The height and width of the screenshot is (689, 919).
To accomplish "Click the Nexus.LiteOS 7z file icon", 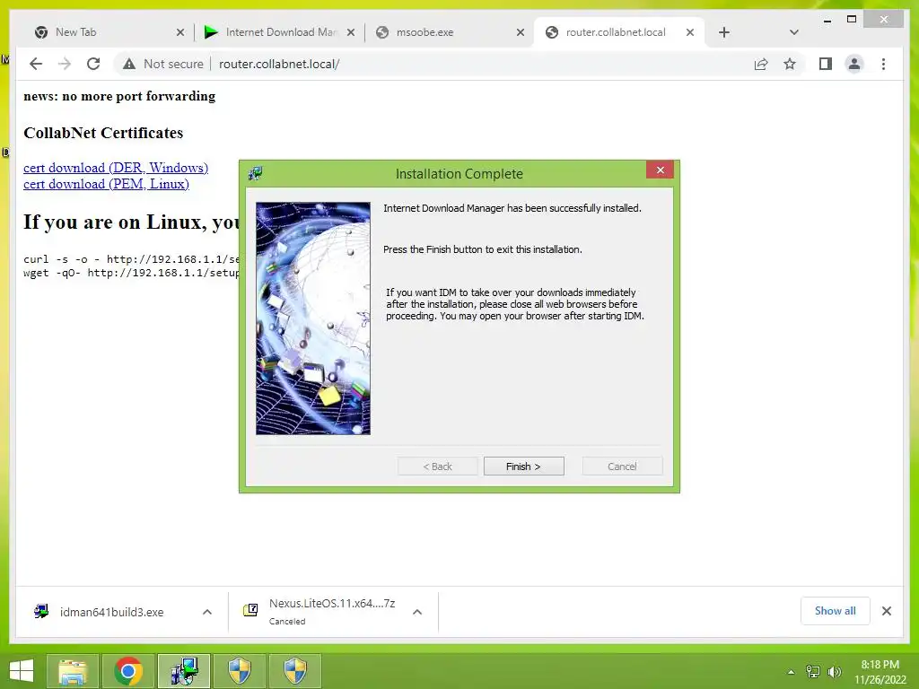I will tap(250, 610).
